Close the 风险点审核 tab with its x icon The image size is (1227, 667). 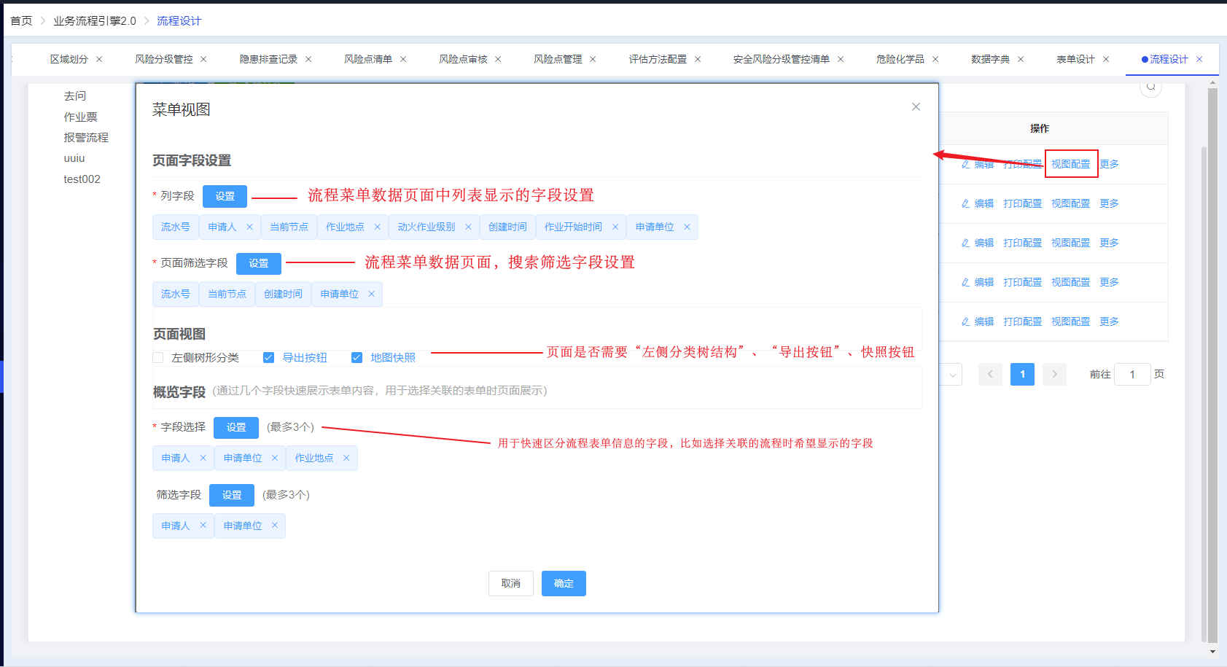tap(498, 59)
